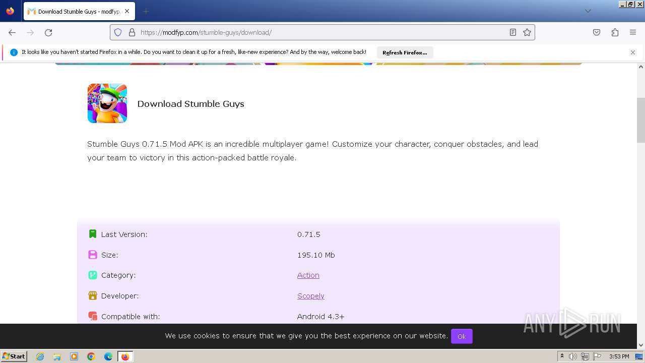
Task: Go forward one page in Firefox
Action: click(x=30, y=32)
